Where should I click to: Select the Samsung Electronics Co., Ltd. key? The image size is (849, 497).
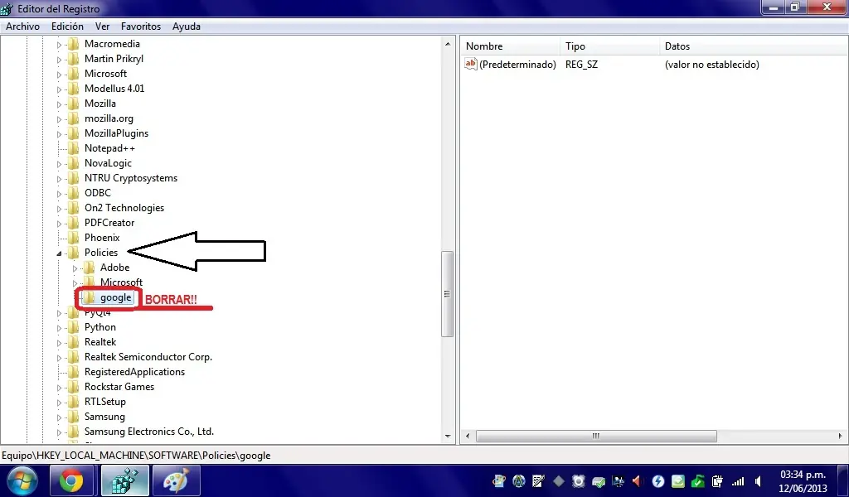tap(149, 432)
